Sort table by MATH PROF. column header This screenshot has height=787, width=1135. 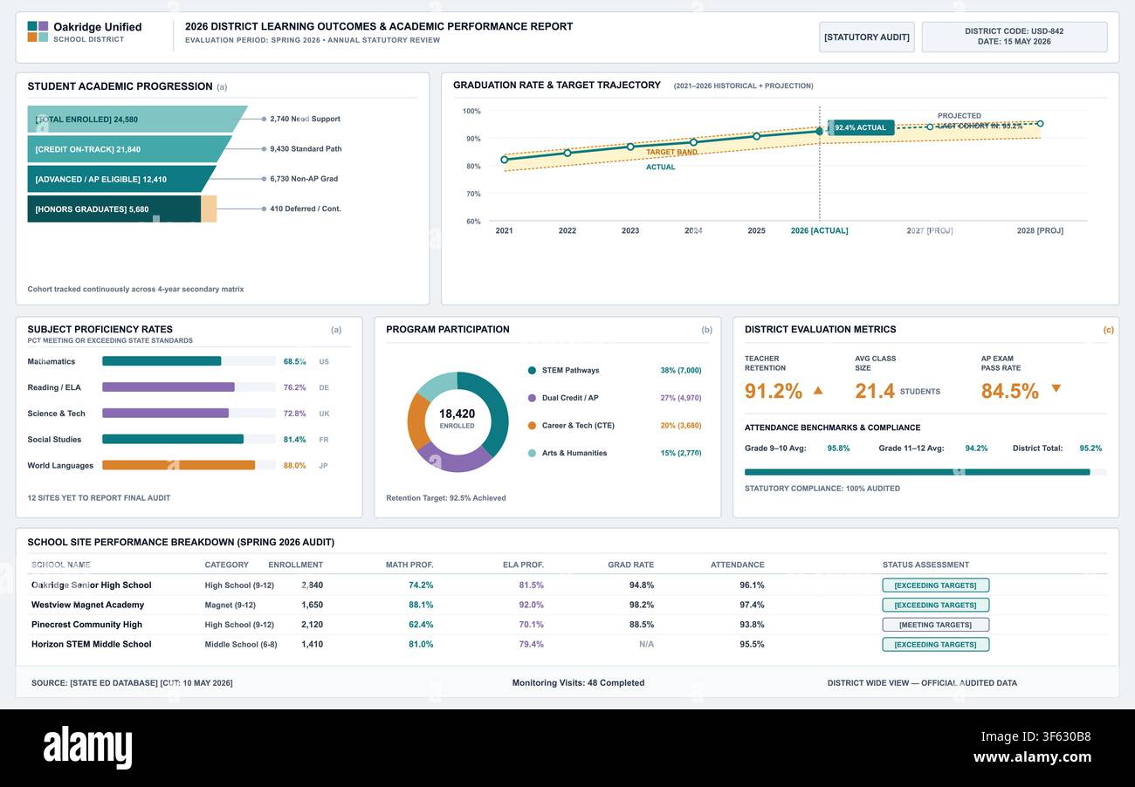(409, 565)
